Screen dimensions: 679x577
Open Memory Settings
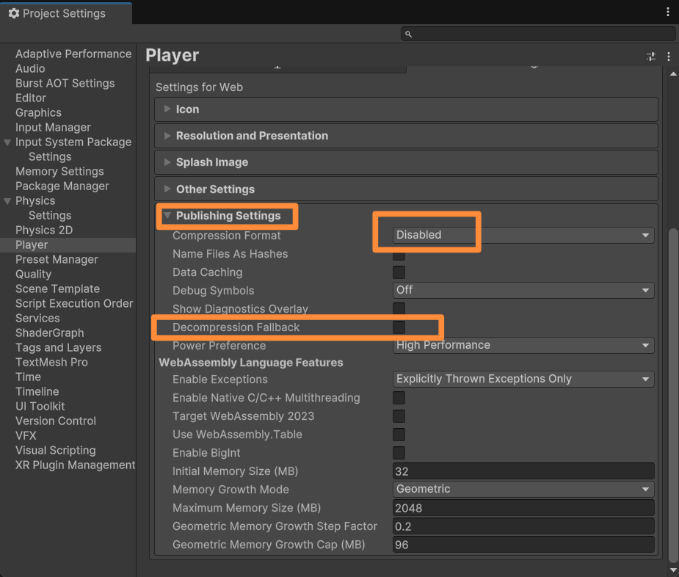pyautogui.click(x=59, y=172)
